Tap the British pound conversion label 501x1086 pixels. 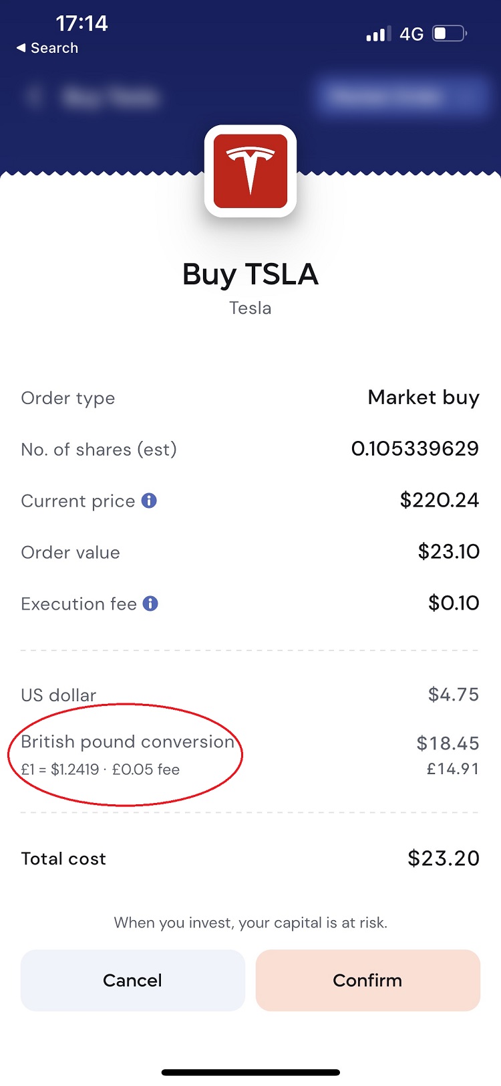[128, 741]
